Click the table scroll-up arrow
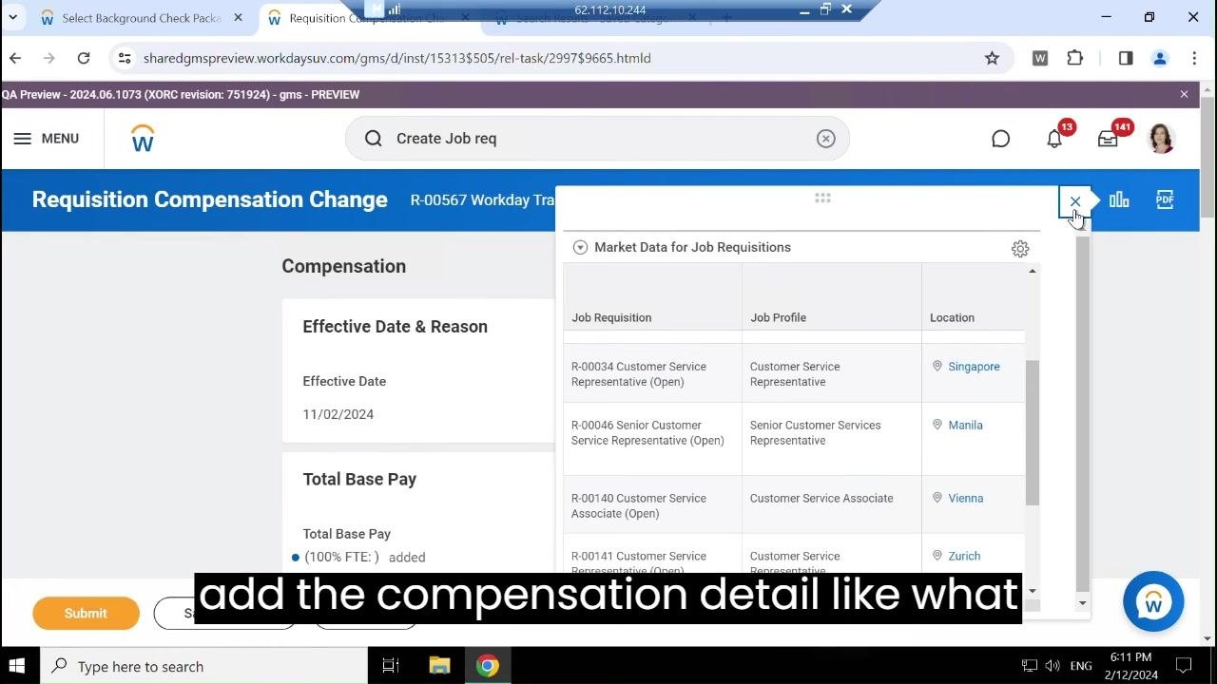1217x684 pixels. (1033, 272)
